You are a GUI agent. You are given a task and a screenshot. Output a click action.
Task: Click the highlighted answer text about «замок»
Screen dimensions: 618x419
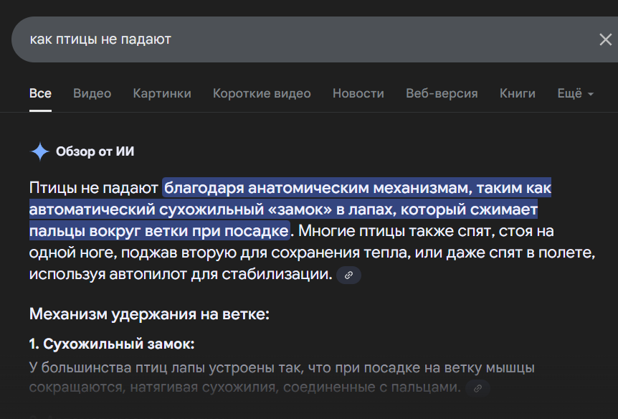coord(290,209)
